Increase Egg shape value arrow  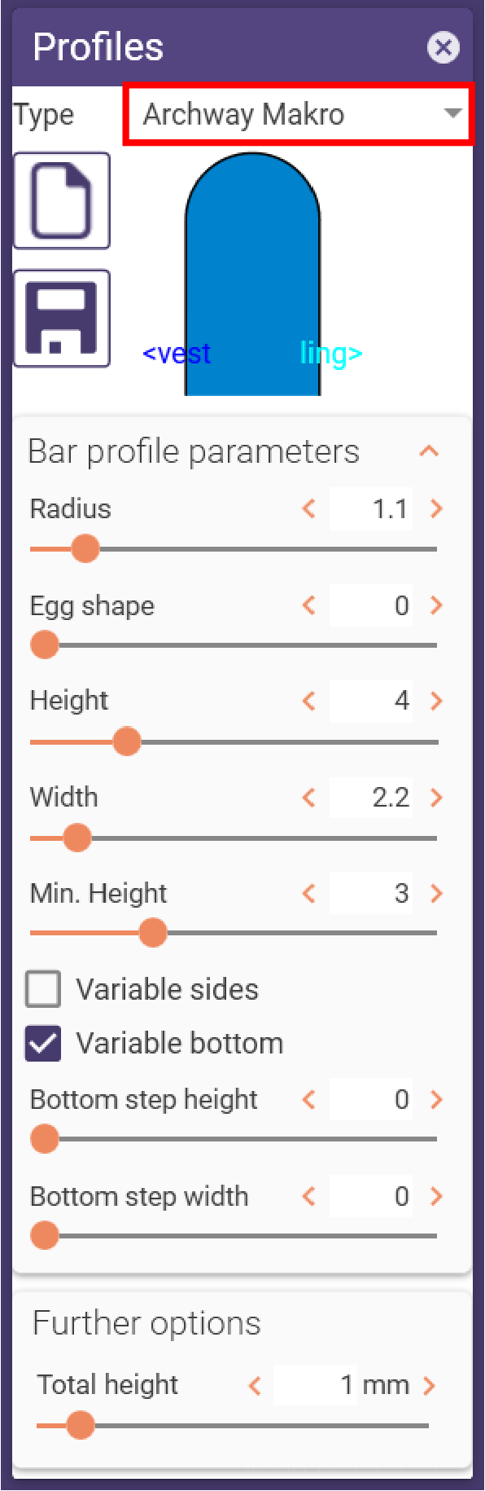(436, 605)
